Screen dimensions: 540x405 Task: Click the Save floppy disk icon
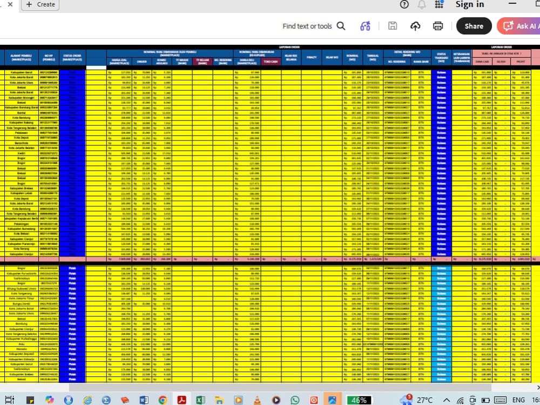tap(392, 26)
